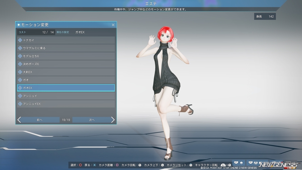The height and width of the screenshot is (170, 302).
Task: Pick the ガオ motion entry
Action: pos(66,80)
